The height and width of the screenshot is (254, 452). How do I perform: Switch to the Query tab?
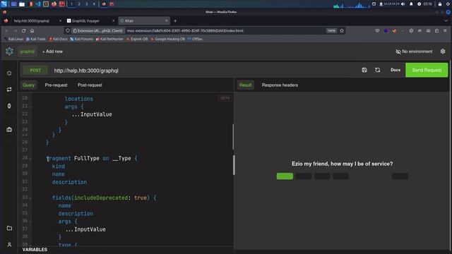pyautogui.click(x=28, y=85)
